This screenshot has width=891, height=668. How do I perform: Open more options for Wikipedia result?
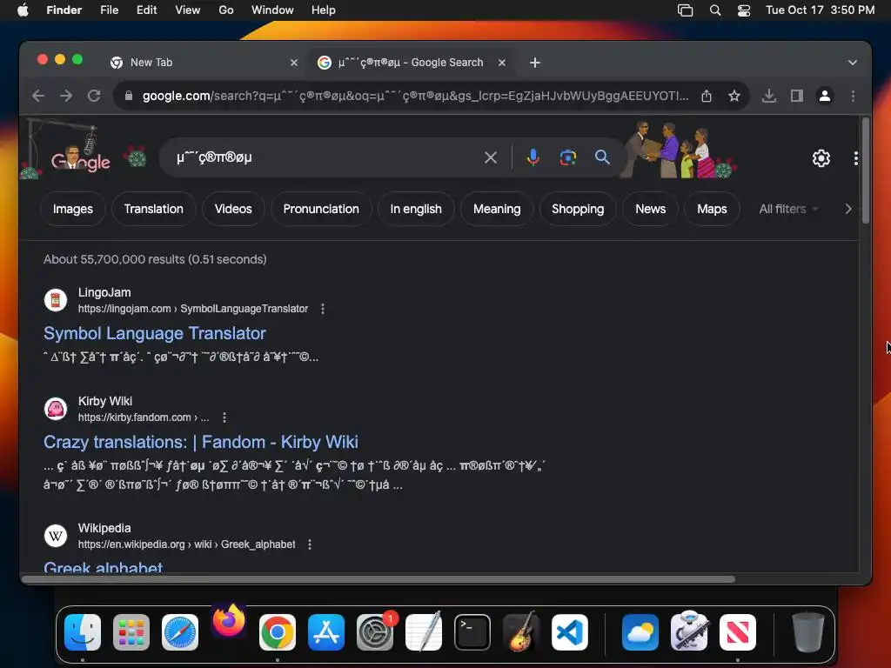point(310,544)
